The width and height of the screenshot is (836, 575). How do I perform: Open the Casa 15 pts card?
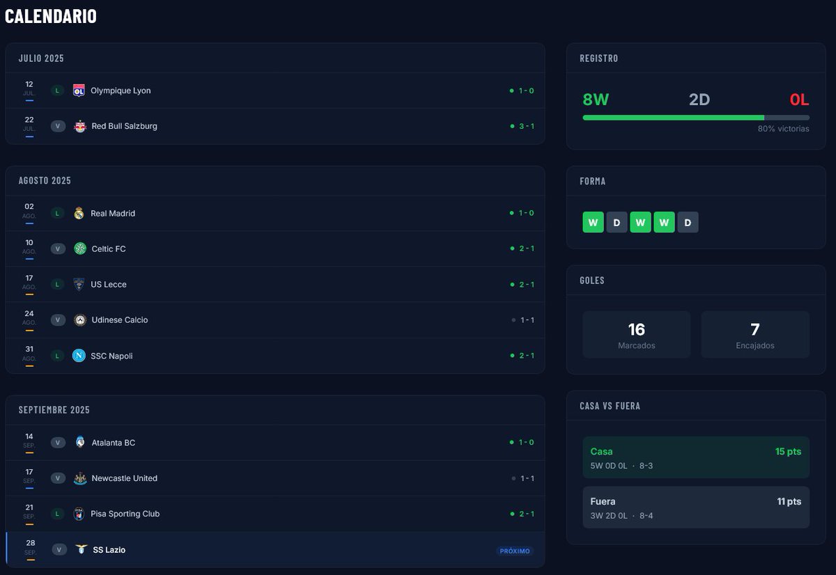coord(696,457)
